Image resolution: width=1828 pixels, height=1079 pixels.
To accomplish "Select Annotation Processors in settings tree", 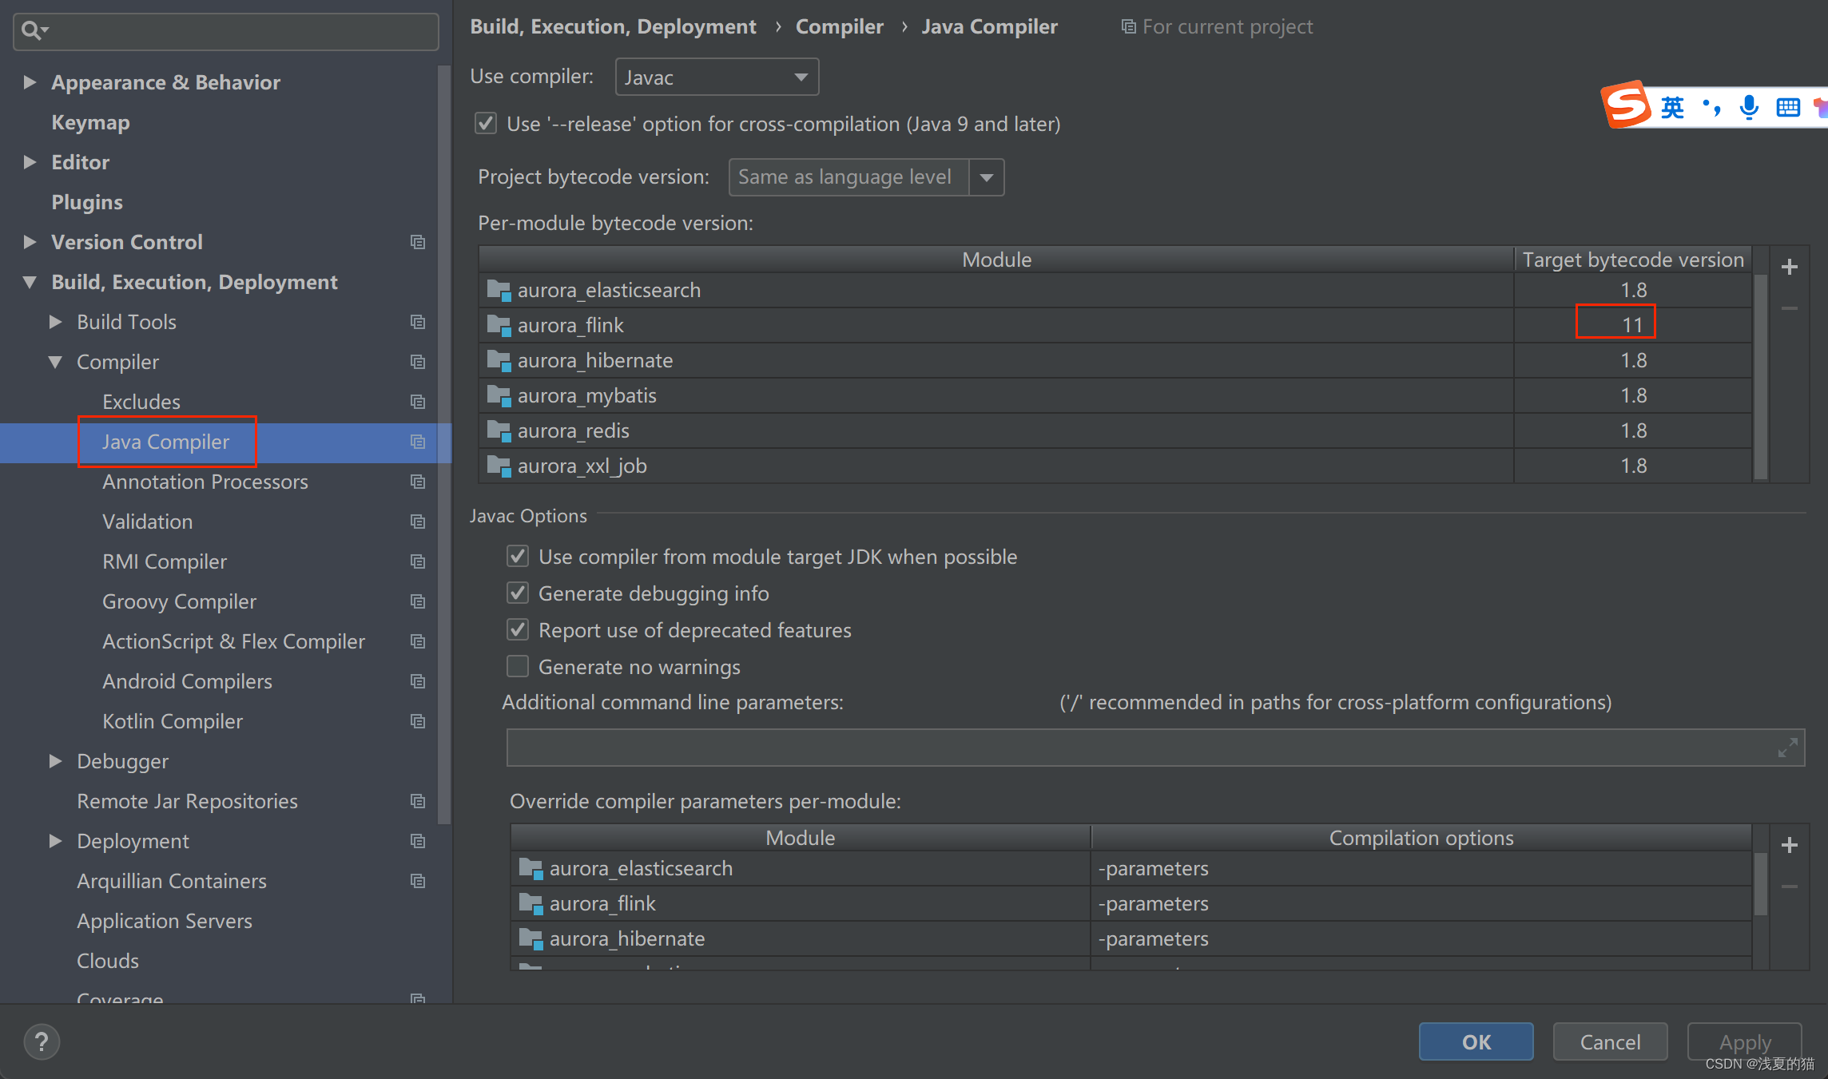I will click(x=205, y=482).
